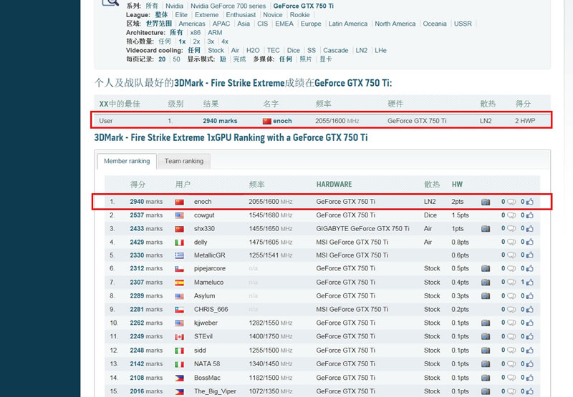
Task: Click the magnifier search icon at top
Action: click(110, 2)
